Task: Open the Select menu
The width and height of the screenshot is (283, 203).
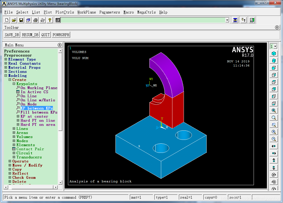Action: click(22, 12)
